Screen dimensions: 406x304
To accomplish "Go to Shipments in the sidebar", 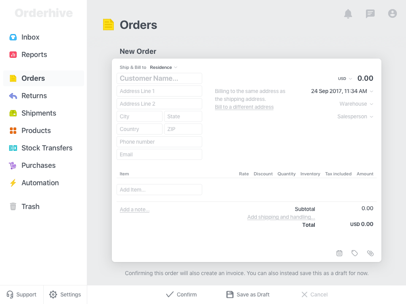I will [x=38, y=113].
